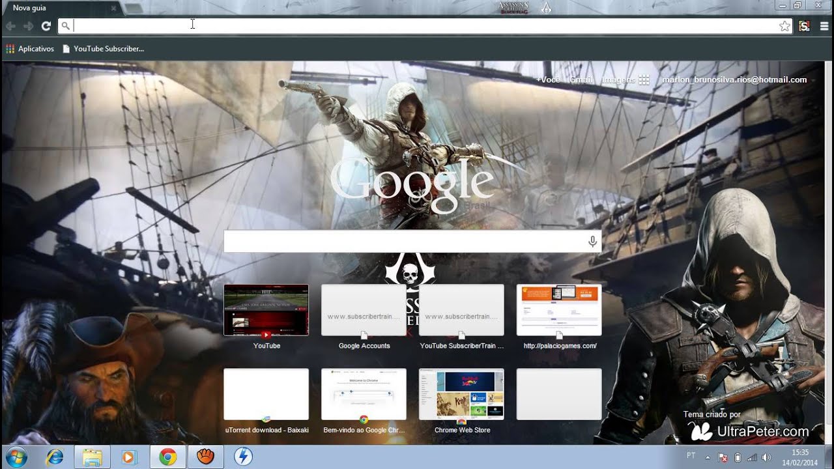Start voice search with the microphone icon
Viewport: 834px width, 469px height.
pos(592,242)
